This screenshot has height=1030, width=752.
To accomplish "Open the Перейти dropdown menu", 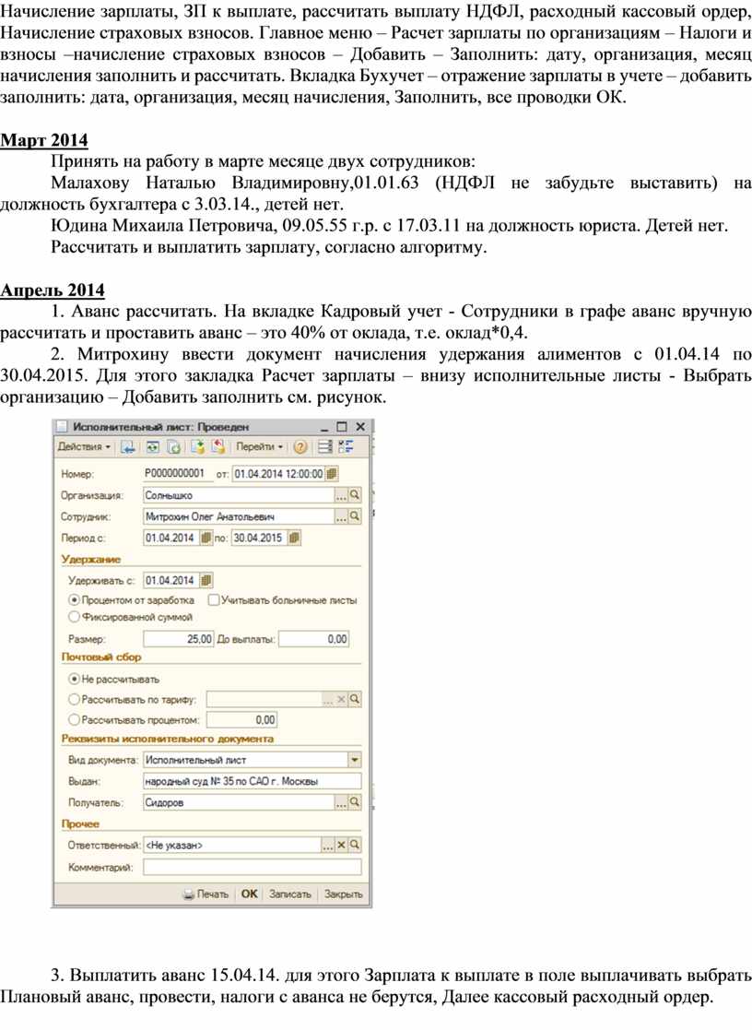I will pos(260,446).
